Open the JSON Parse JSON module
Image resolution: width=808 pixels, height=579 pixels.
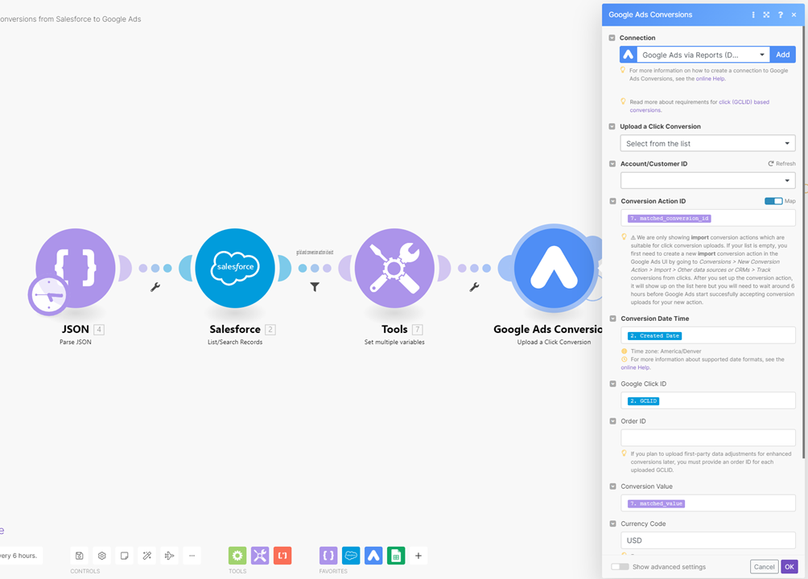76,268
